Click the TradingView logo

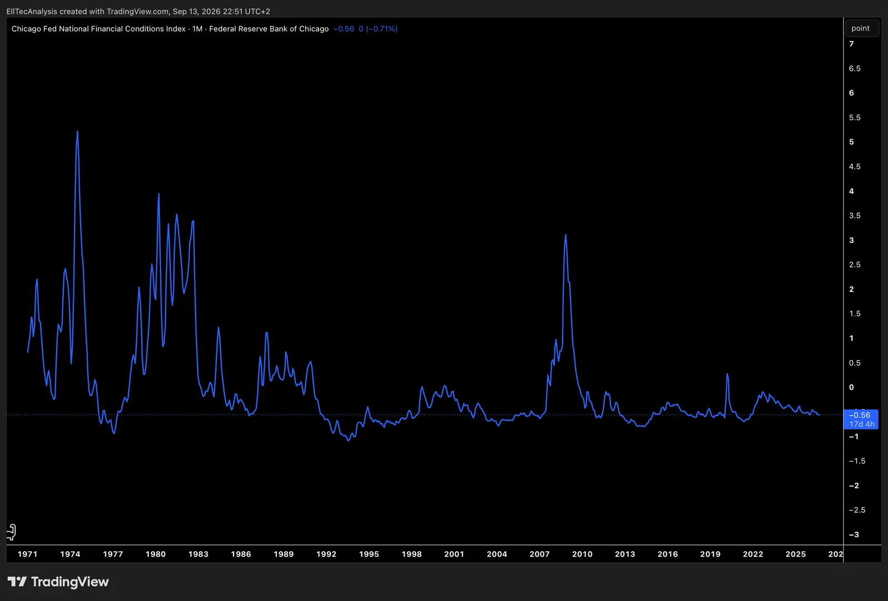(x=58, y=582)
